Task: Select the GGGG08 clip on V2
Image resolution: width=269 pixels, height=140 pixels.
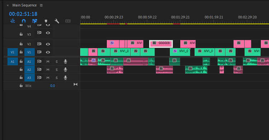Action: point(161,44)
